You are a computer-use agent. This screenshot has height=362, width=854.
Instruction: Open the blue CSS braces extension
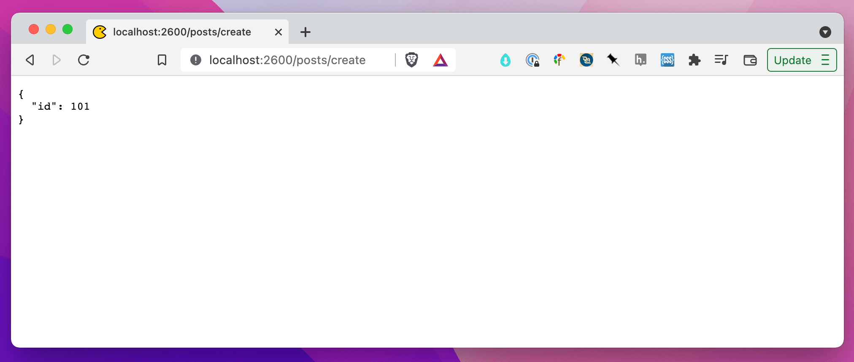pyautogui.click(x=668, y=60)
